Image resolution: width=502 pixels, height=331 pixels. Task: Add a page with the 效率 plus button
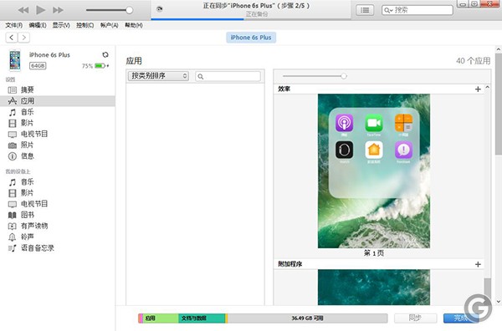pos(478,89)
